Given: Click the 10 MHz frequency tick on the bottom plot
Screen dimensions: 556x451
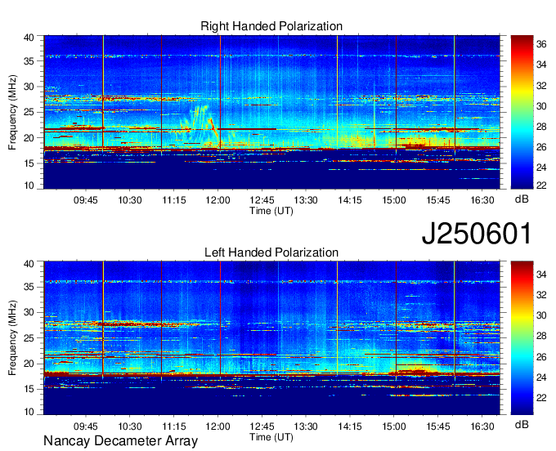Looking at the screenshot, I should tap(29, 412).
